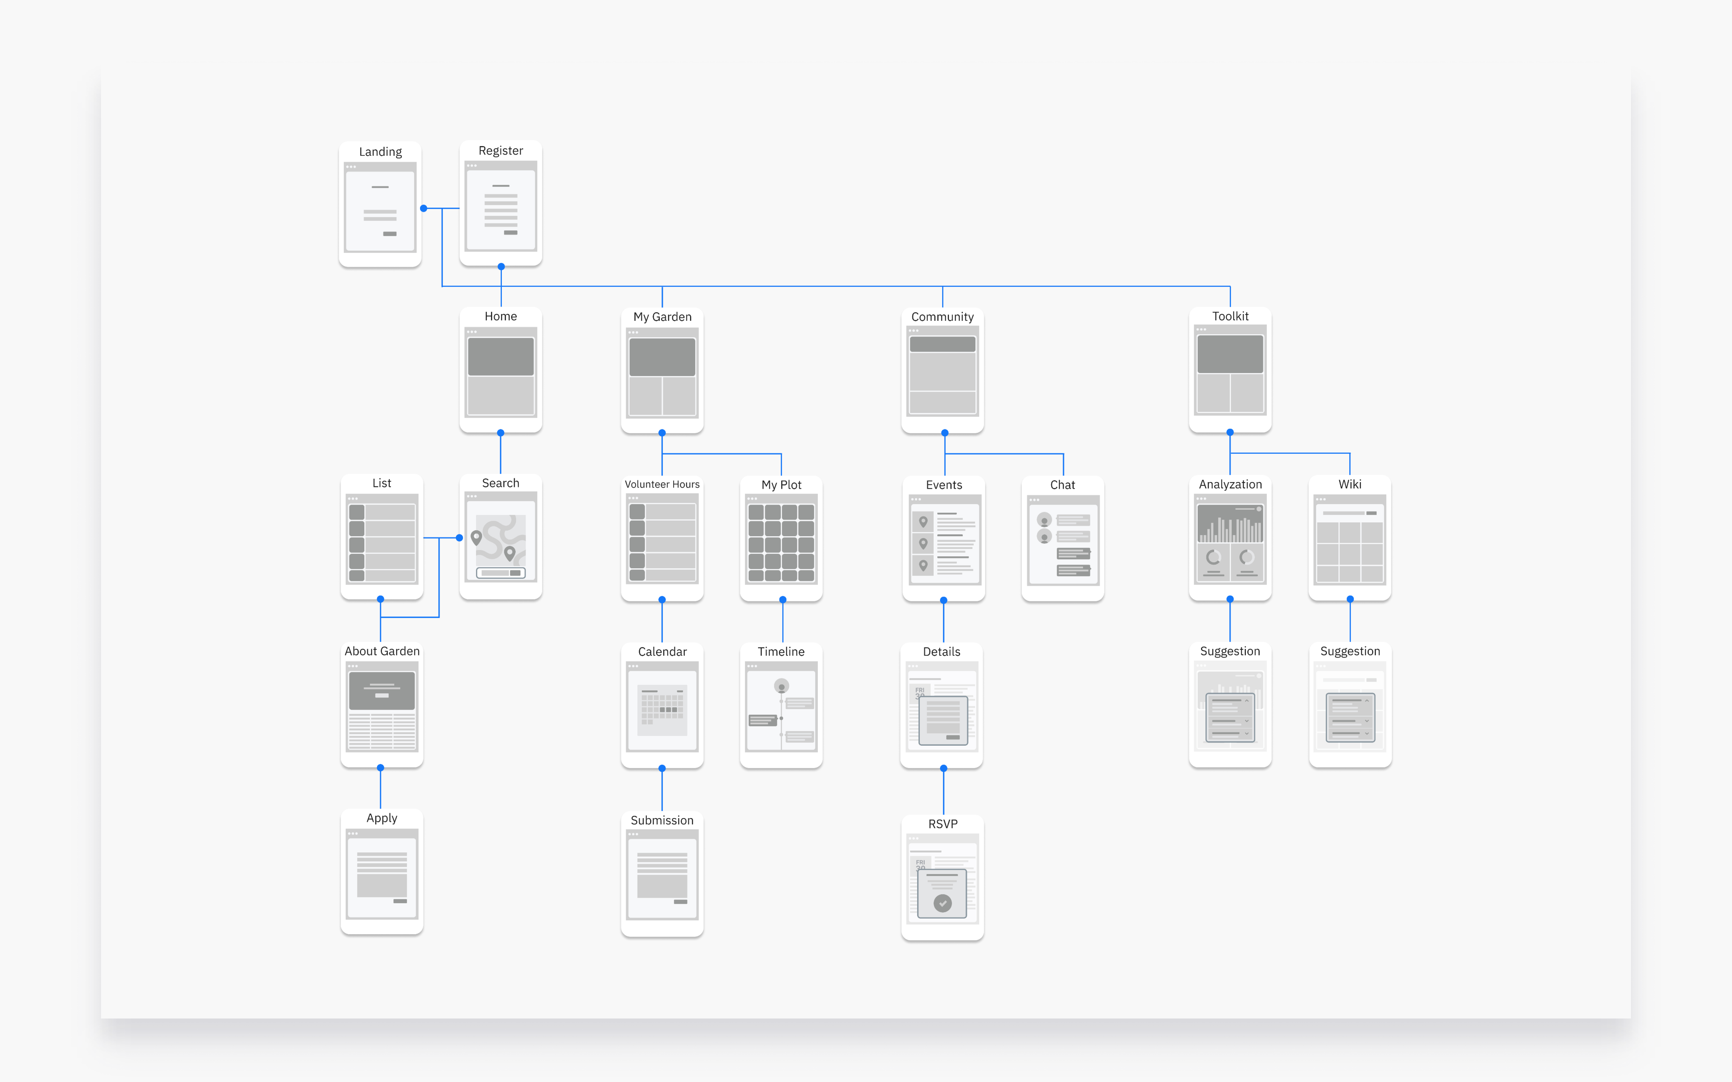The image size is (1732, 1082).
Task: Click the 'Toolkit' label text
Action: coord(1230,316)
